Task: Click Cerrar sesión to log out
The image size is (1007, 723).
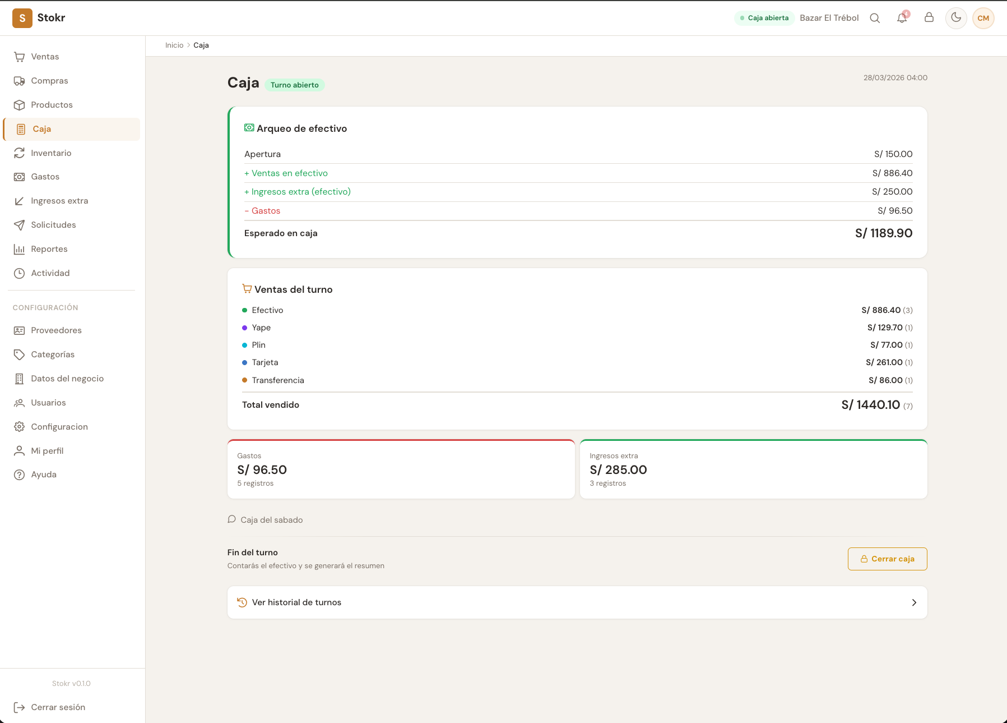Action: point(58,707)
